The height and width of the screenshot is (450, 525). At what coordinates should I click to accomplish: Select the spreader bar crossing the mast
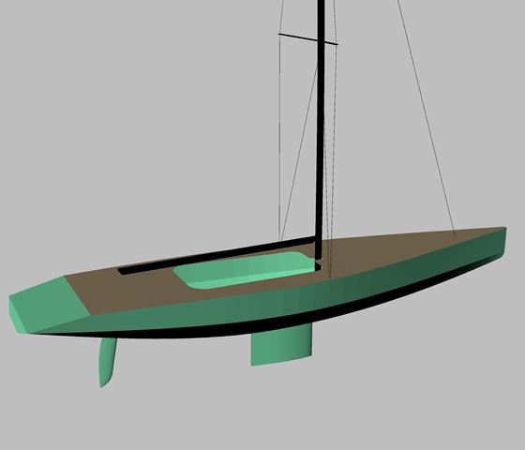[308, 38]
